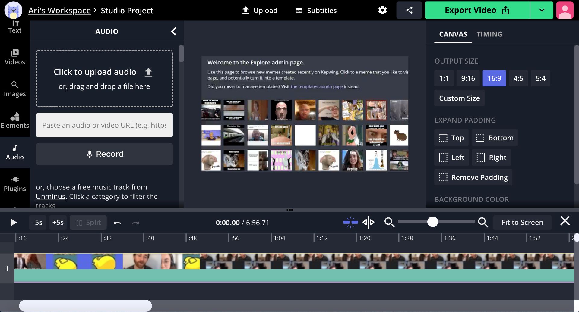The height and width of the screenshot is (312, 579).
Task: Click the project settings gear
Action: point(382,10)
